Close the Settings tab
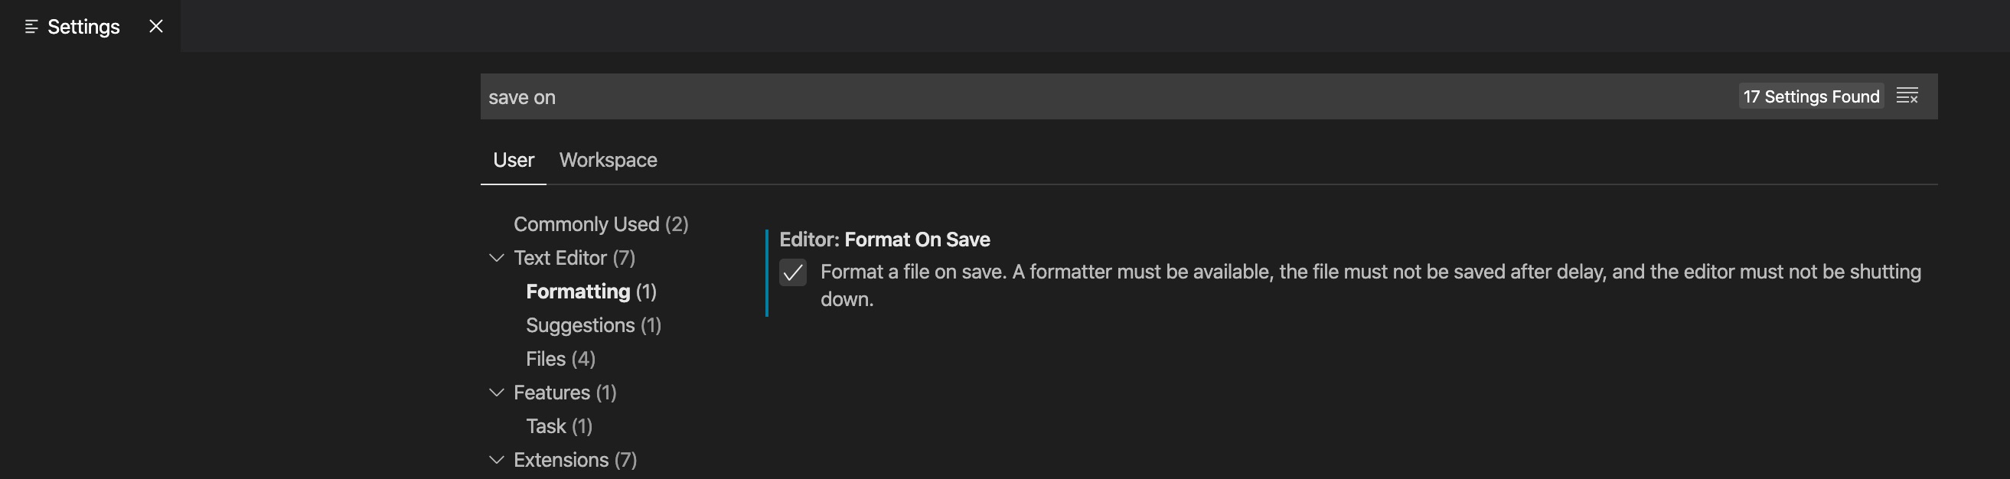Screen dimensions: 2010x479 coord(156,27)
